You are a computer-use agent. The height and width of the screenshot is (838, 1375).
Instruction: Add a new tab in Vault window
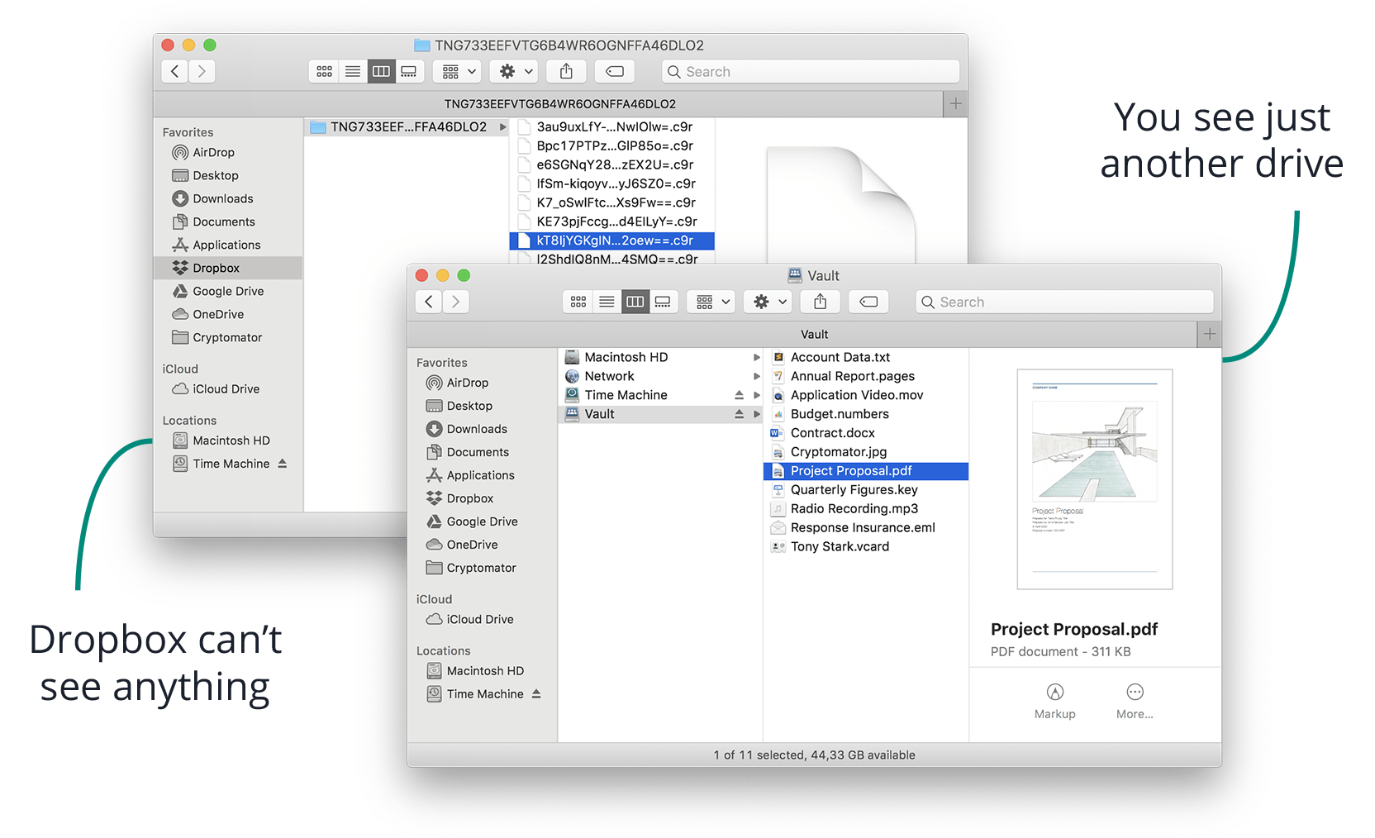[1209, 335]
